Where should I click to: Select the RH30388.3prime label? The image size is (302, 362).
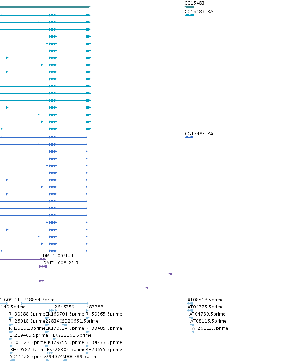27,314
